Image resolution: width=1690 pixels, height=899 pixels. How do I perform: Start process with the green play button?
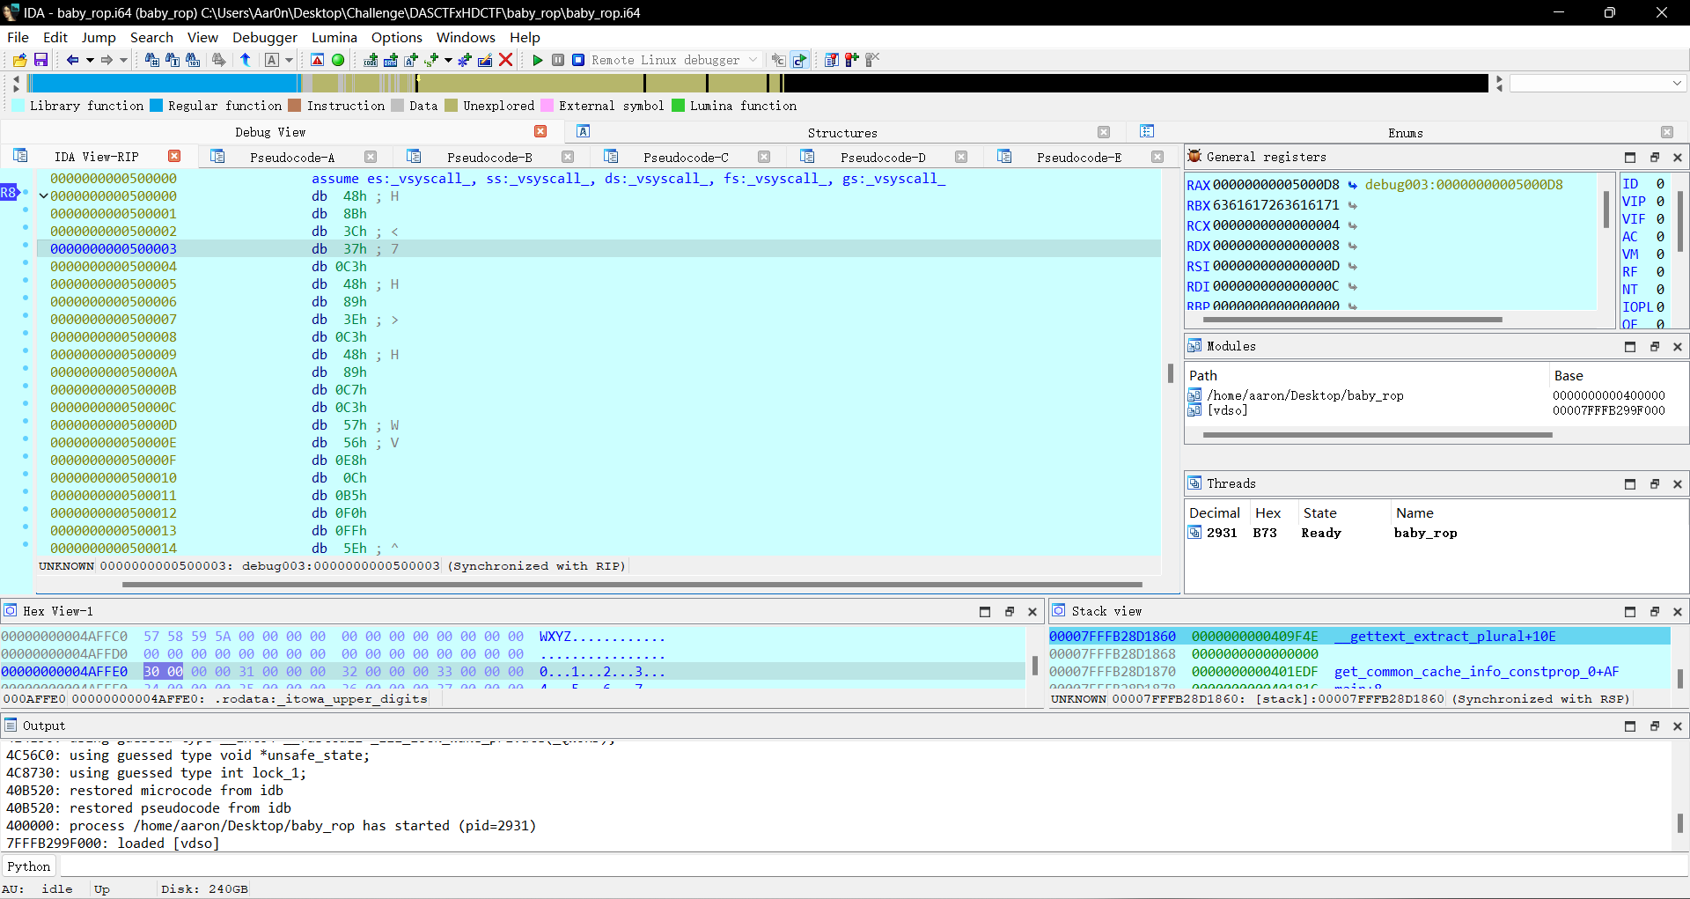click(538, 60)
